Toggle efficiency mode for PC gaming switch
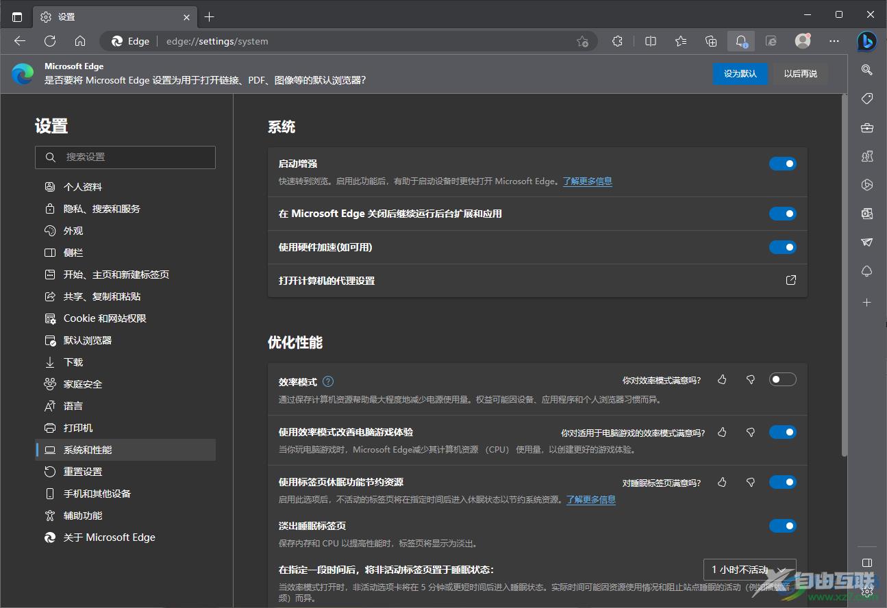 tap(783, 432)
